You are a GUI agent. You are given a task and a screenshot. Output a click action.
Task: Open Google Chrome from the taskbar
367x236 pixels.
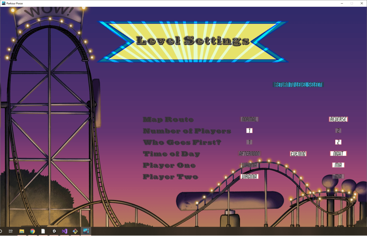(x=32, y=231)
